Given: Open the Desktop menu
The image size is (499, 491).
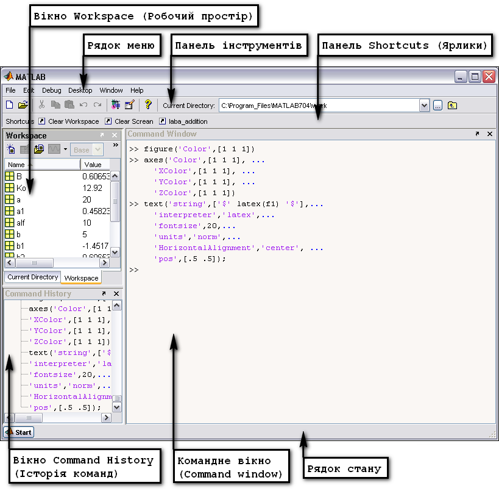Looking at the screenshot, I should click(80, 90).
